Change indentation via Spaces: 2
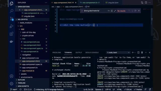 (x=99, y=89)
